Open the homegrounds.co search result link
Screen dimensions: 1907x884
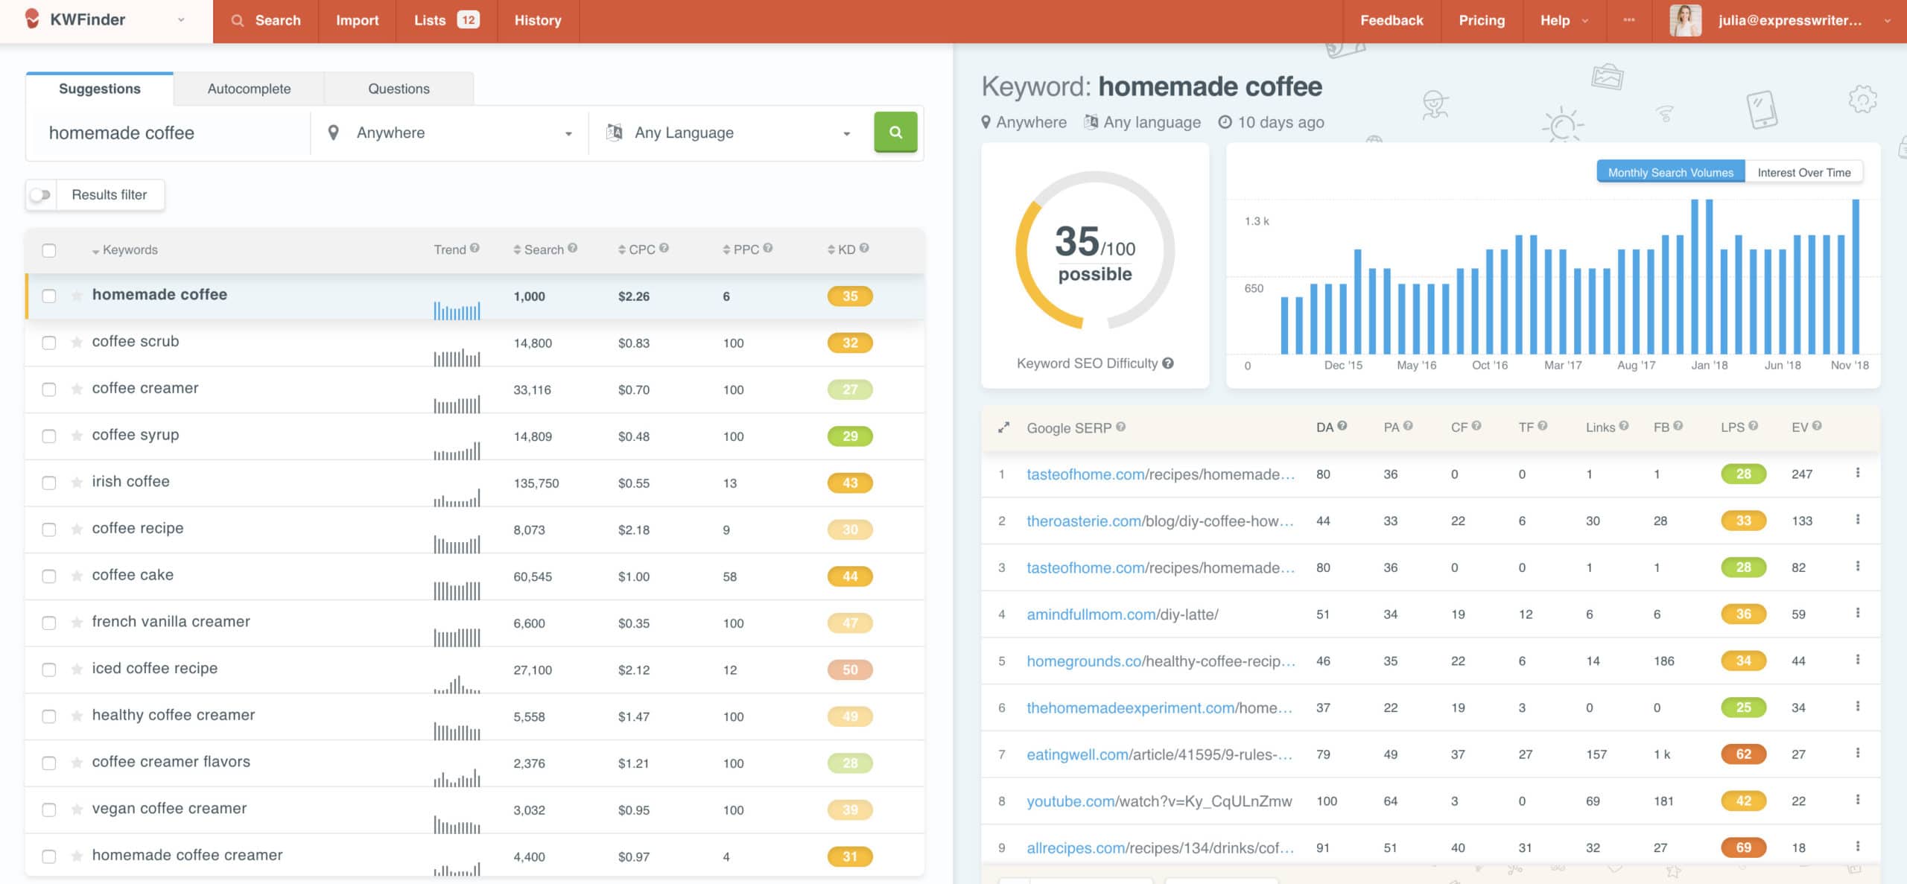click(x=1161, y=661)
